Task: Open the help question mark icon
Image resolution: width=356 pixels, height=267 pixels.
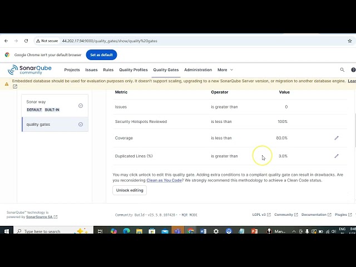Action: (353, 70)
